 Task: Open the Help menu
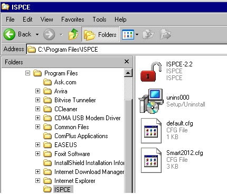point(120,20)
